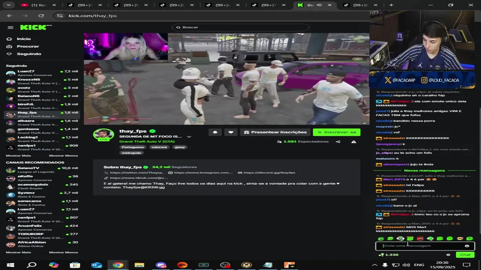The height and width of the screenshot is (270, 481).
Task: Go back in Chrome
Action: [x=10, y=16]
